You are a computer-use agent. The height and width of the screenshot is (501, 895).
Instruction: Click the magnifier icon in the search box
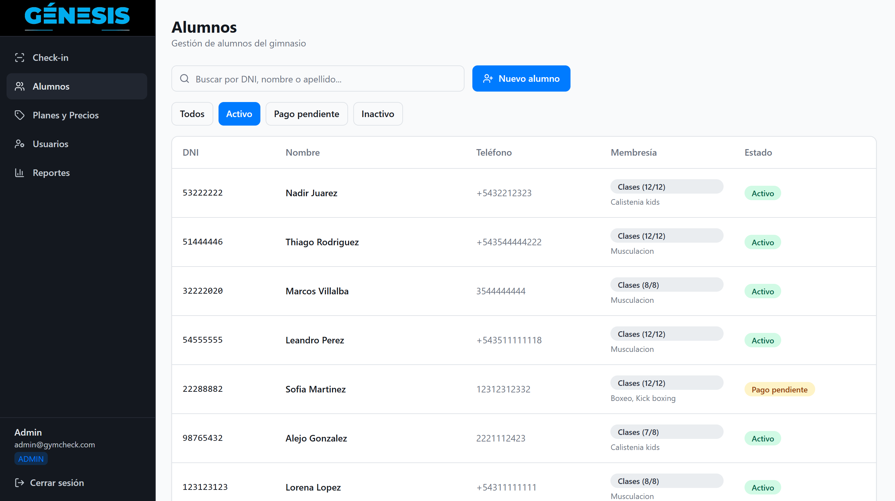point(184,78)
